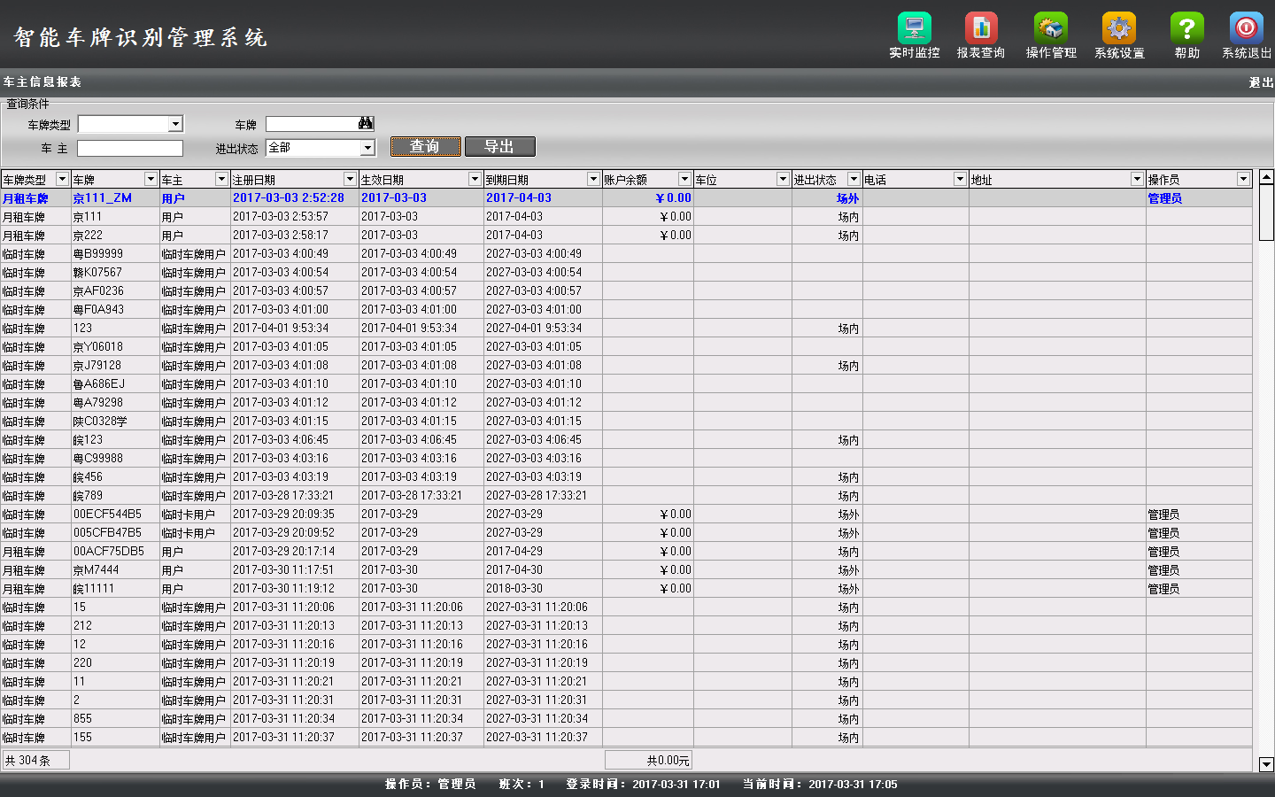Open the 实时监控 real-time monitoring icon
This screenshot has height=797, width=1275.
[914, 28]
